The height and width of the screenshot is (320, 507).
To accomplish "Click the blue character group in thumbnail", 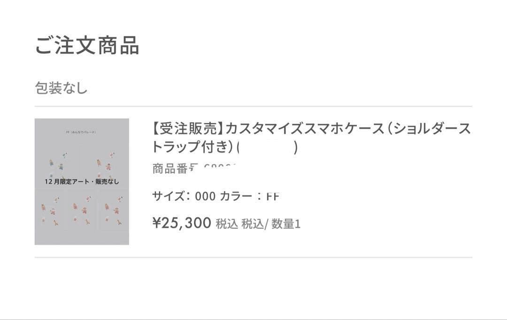I will [x=56, y=161].
